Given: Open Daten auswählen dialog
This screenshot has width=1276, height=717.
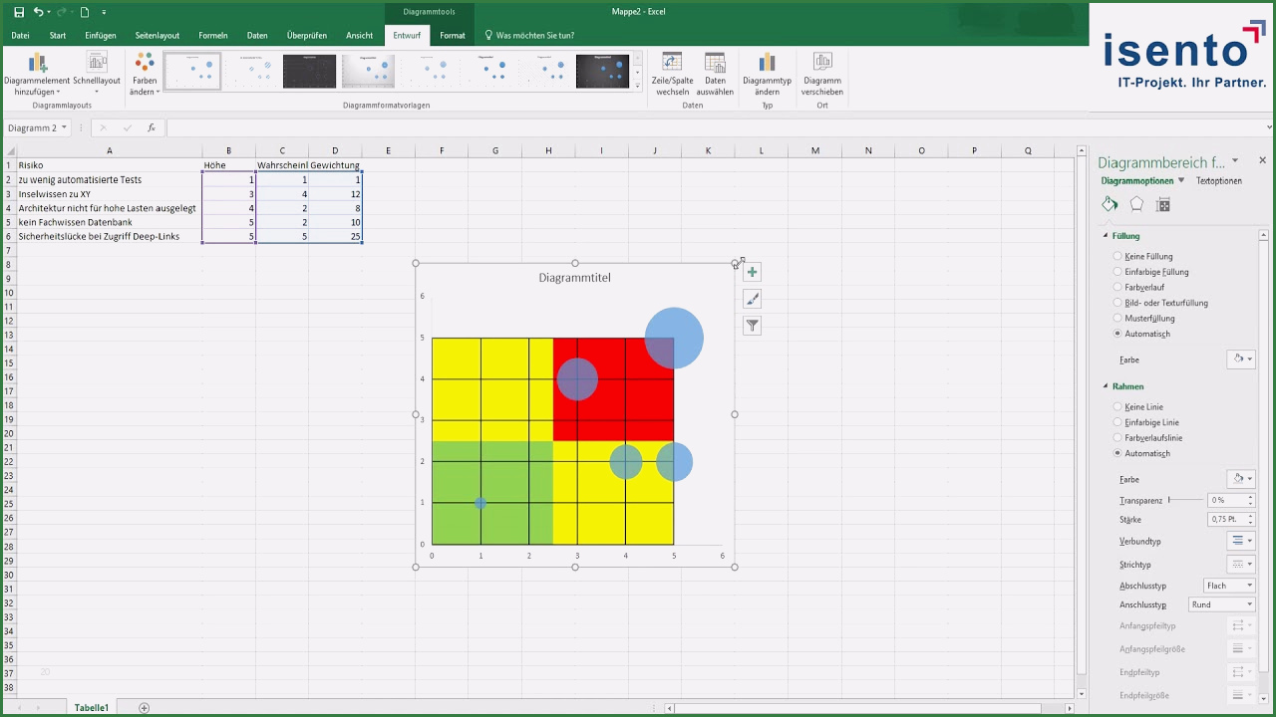Looking at the screenshot, I should click(x=715, y=66).
